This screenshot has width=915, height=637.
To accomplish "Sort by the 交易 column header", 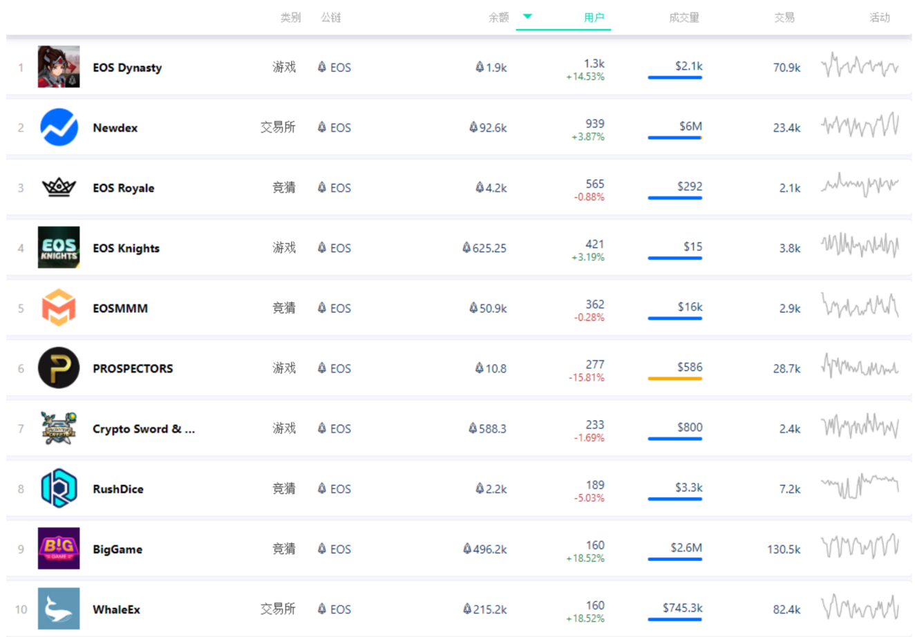I will pos(784,17).
